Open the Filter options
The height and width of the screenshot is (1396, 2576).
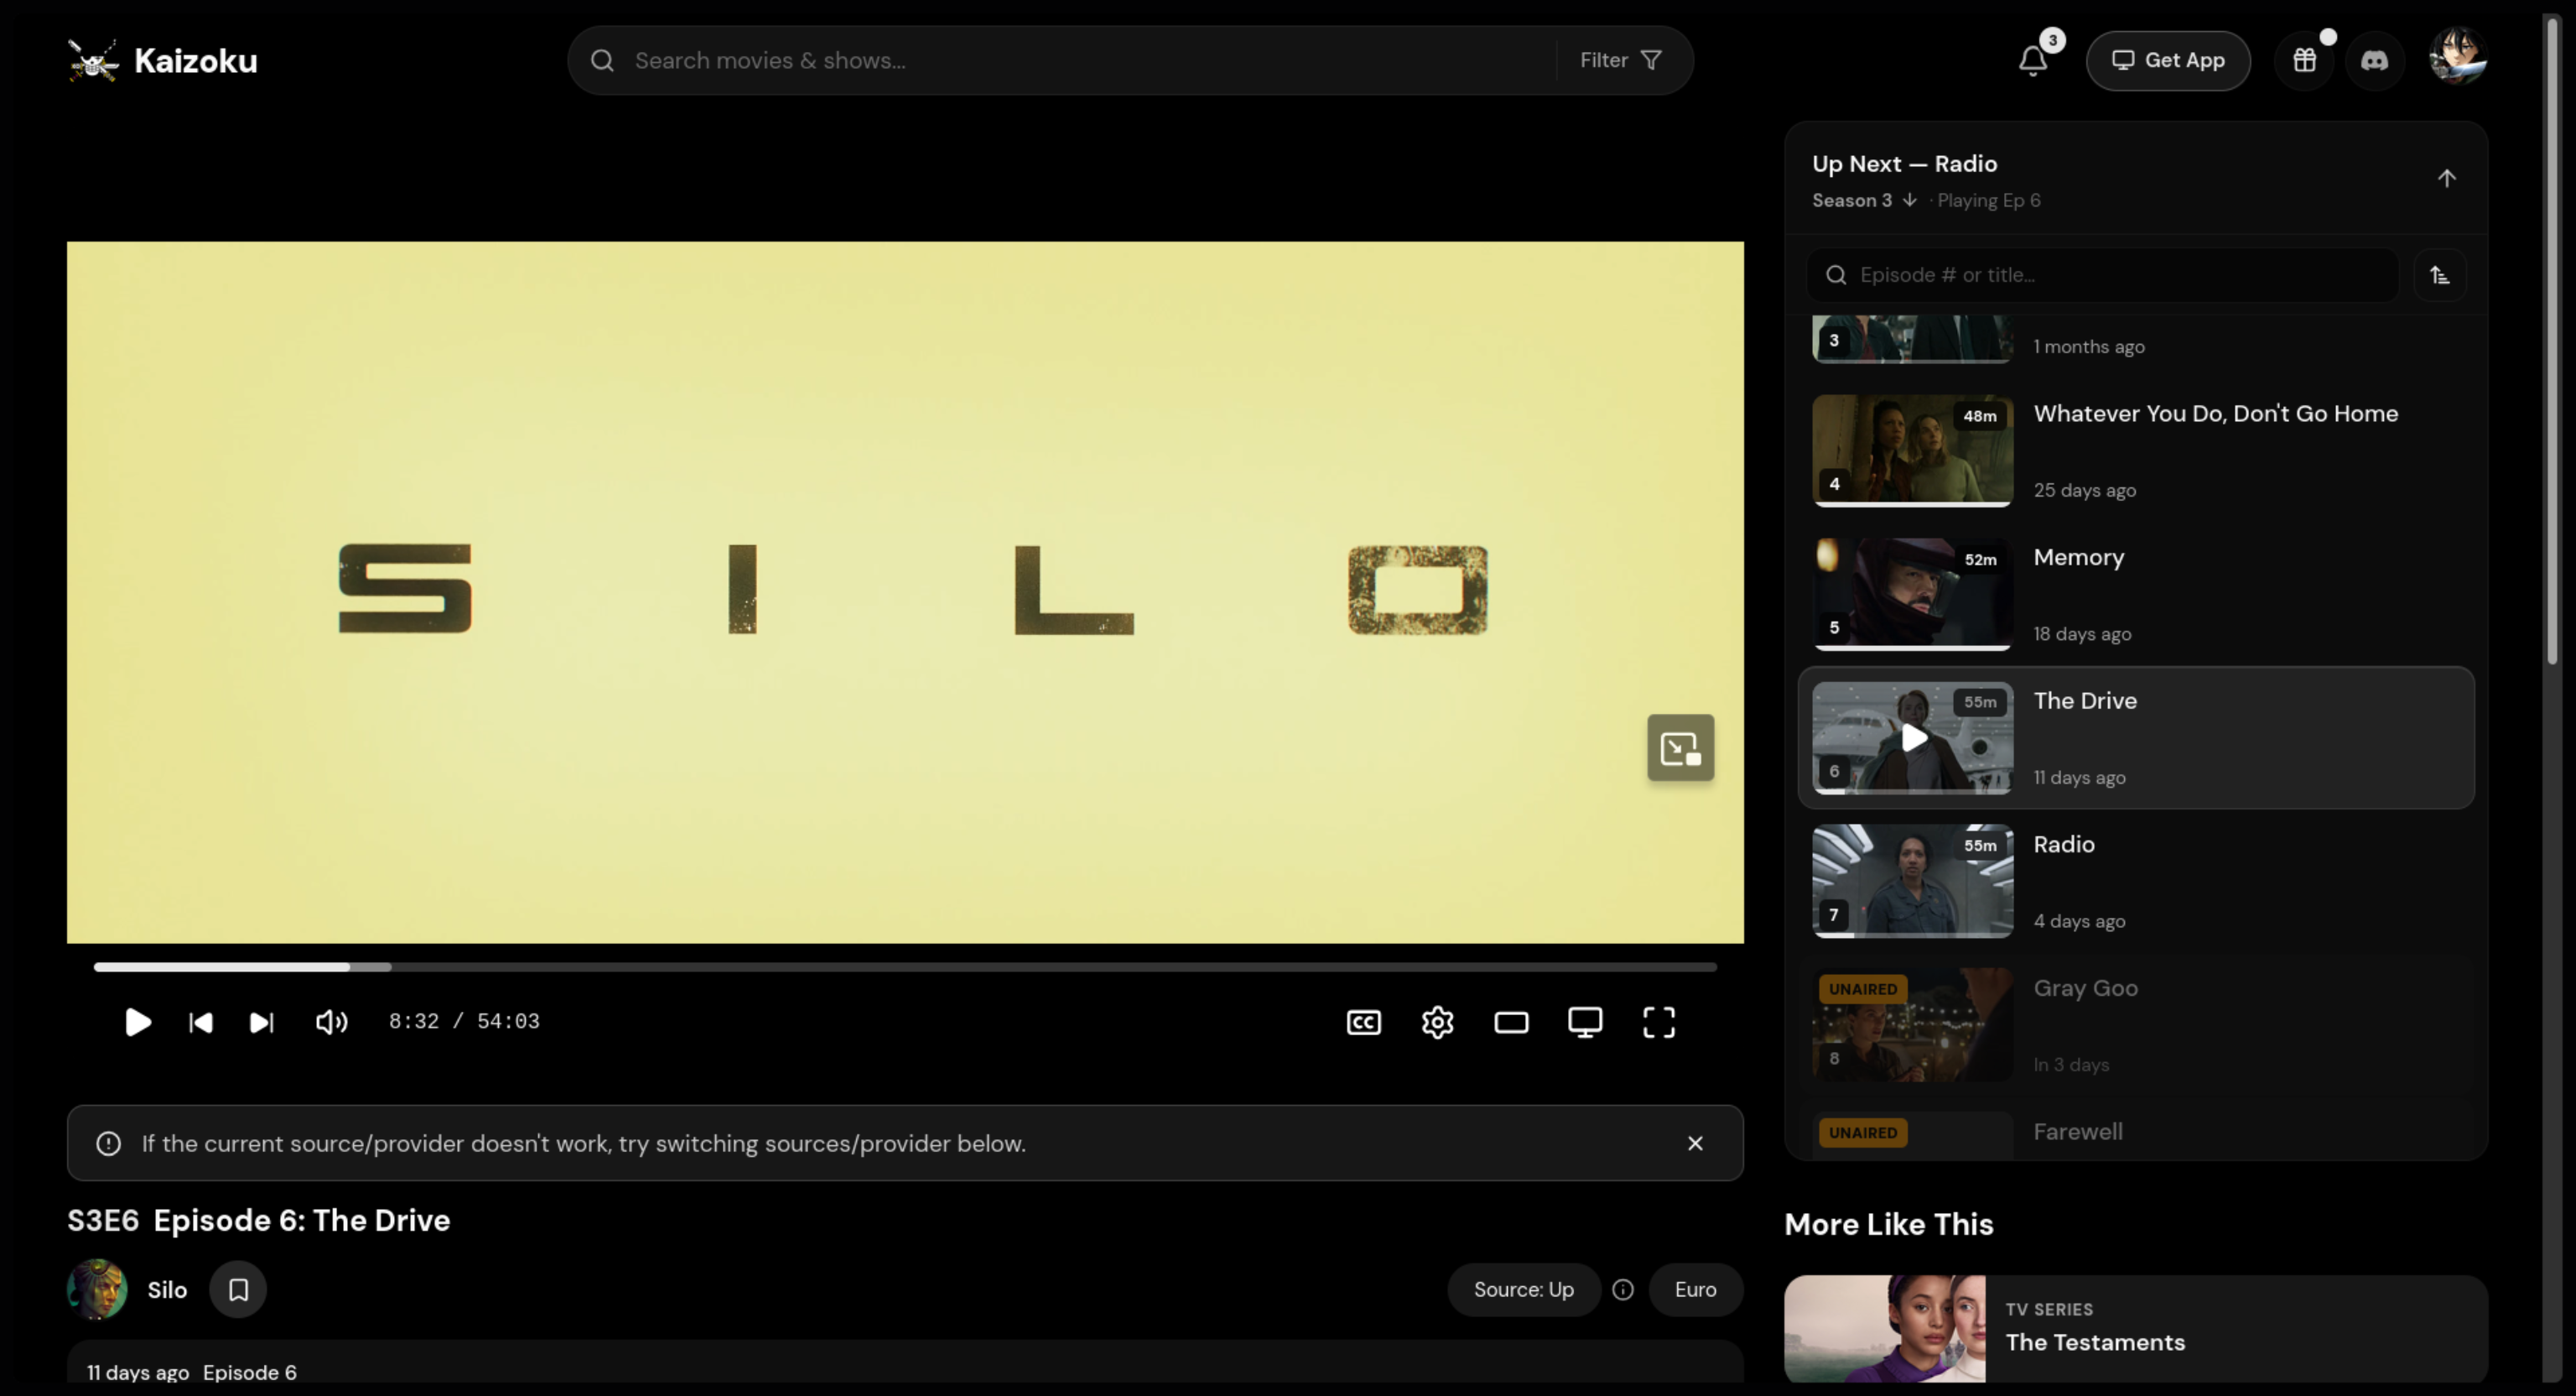click(x=1620, y=61)
